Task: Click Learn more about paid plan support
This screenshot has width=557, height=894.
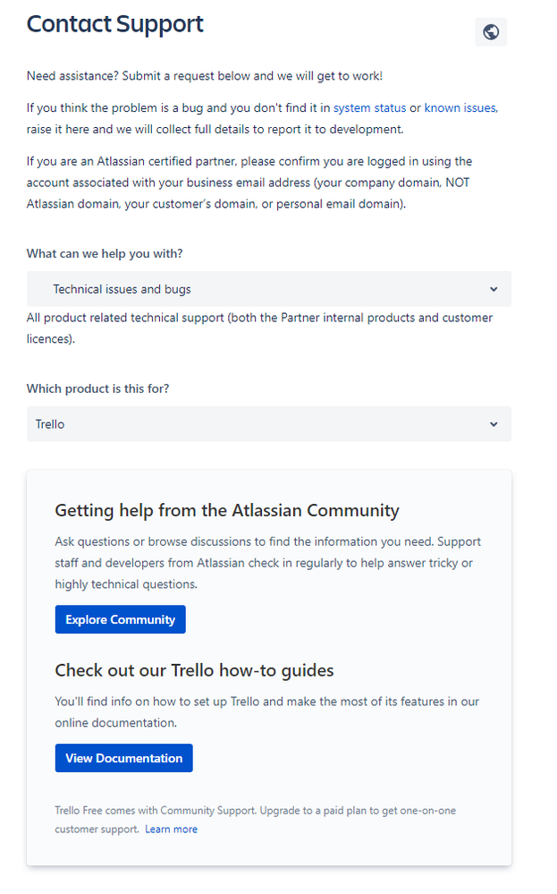Action: click(171, 829)
